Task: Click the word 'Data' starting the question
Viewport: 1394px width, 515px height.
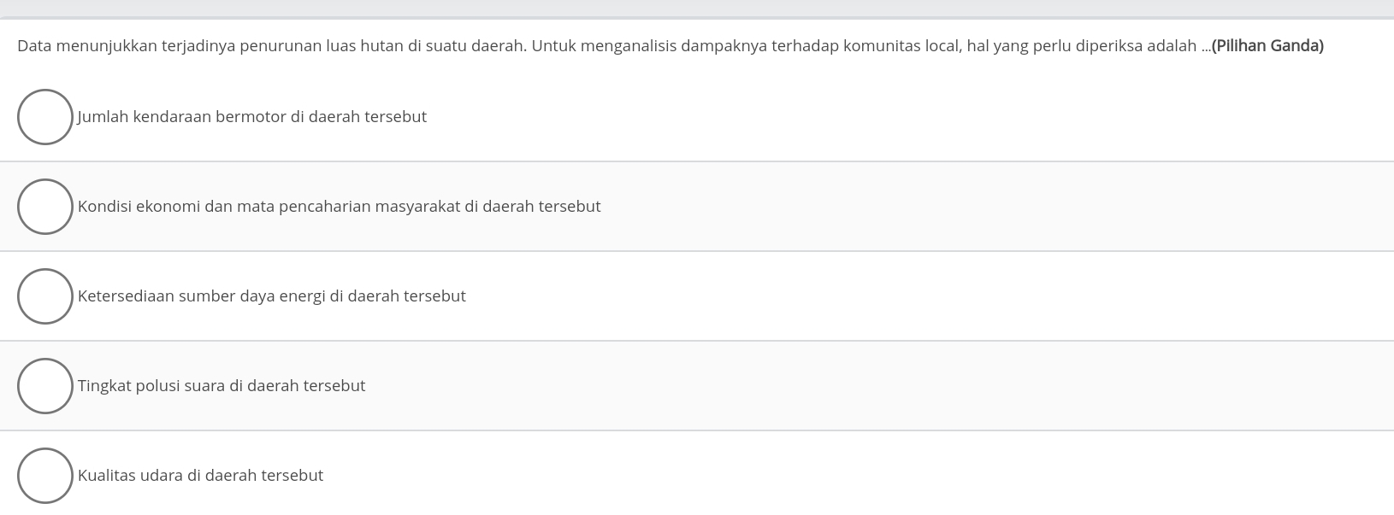Action: tap(33, 46)
